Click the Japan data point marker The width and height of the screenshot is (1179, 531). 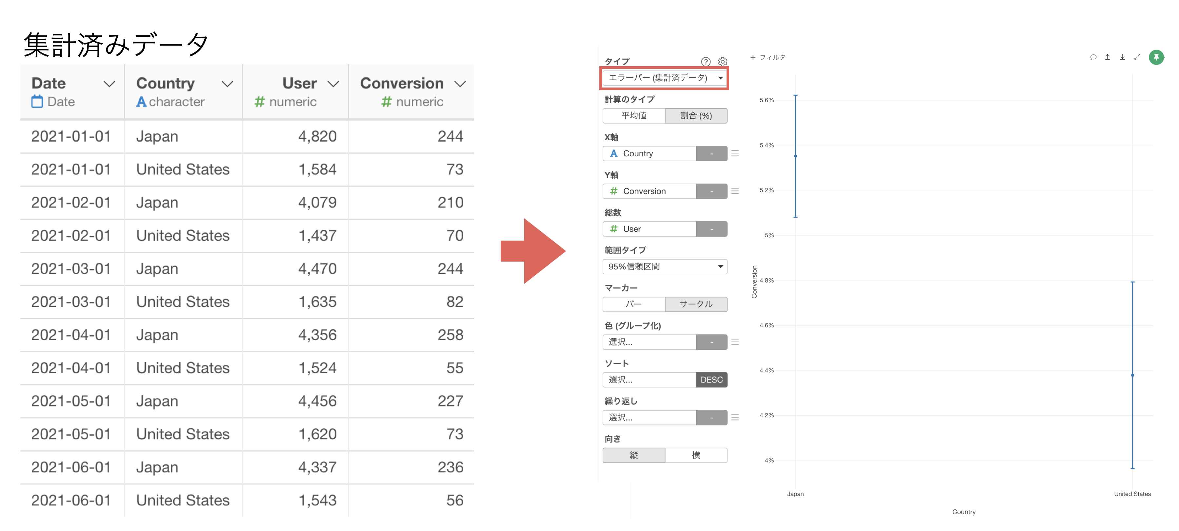click(795, 156)
